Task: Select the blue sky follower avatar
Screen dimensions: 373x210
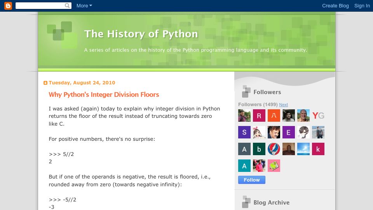Action: tap(303, 149)
